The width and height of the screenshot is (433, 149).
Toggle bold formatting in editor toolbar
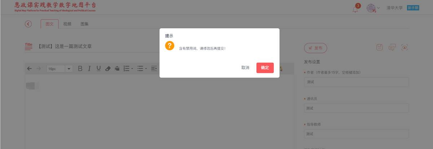[x=80, y=69]
